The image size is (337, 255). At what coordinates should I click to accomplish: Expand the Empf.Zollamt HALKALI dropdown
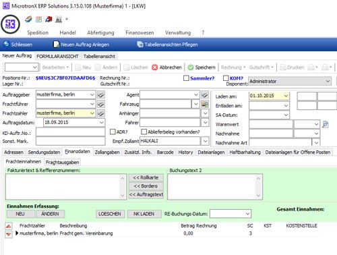205,141
